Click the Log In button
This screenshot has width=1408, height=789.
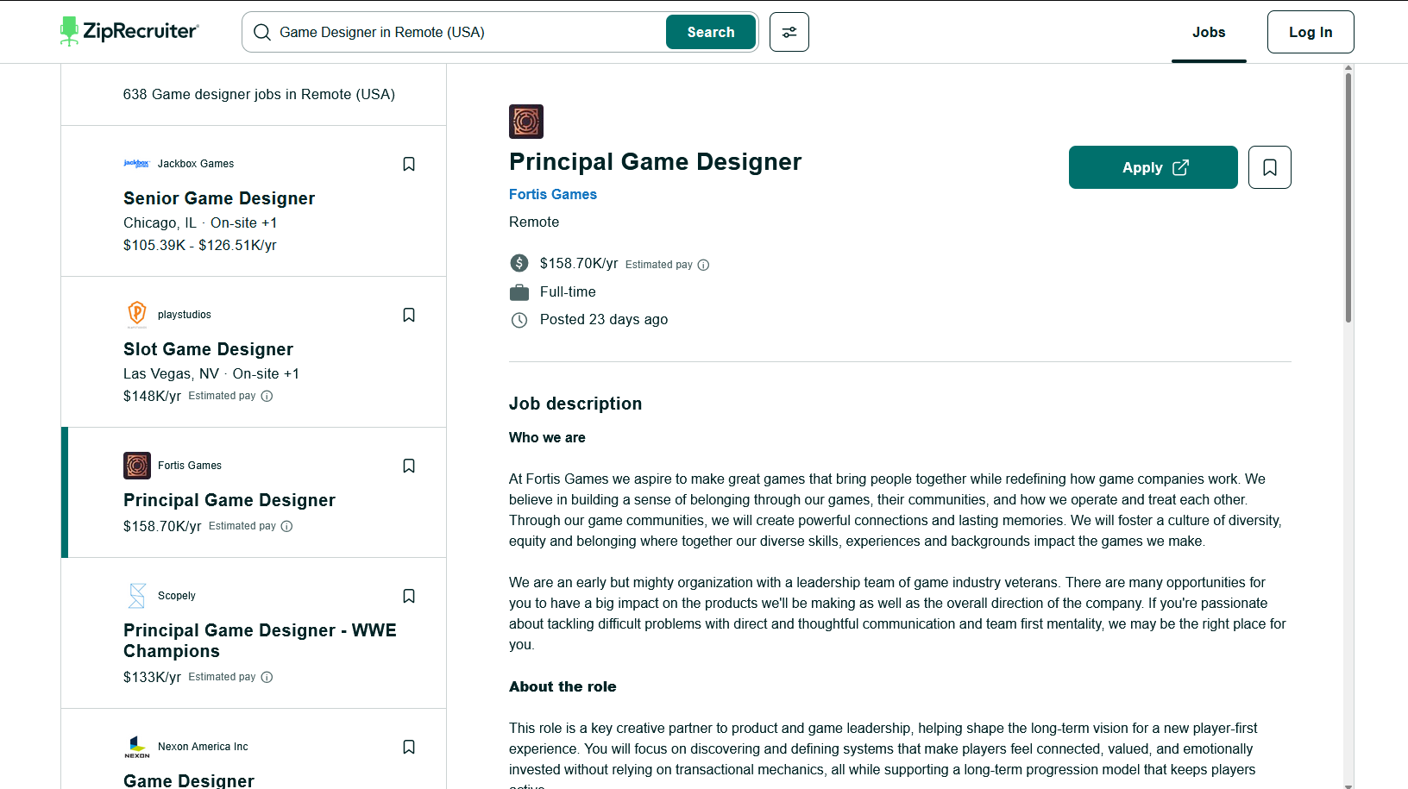click(x=1311, y=32)
